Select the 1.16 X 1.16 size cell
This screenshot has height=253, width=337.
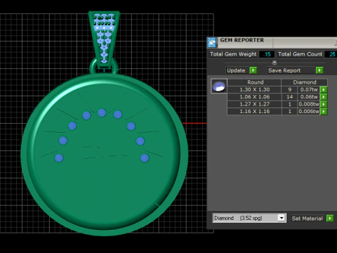tap(254, 112)
